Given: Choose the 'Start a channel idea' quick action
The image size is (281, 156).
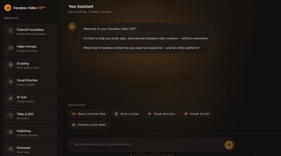Looking at the screenshot, I should (x=88, y=114).
